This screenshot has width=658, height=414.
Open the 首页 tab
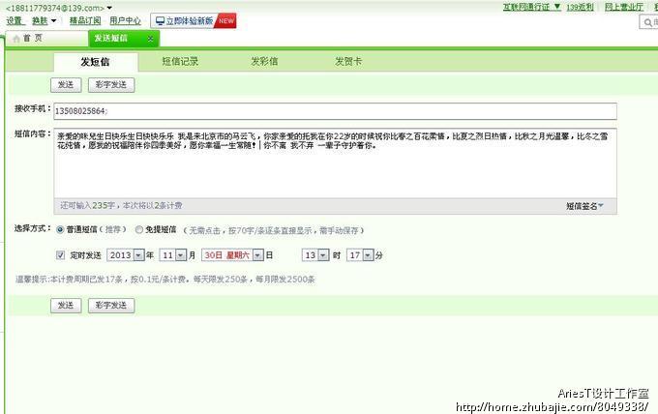[46, 39]
